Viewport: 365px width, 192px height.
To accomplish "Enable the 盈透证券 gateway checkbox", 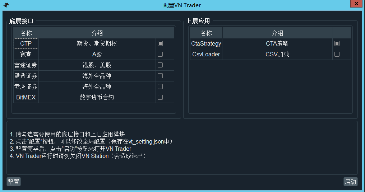I will (160, 76).
